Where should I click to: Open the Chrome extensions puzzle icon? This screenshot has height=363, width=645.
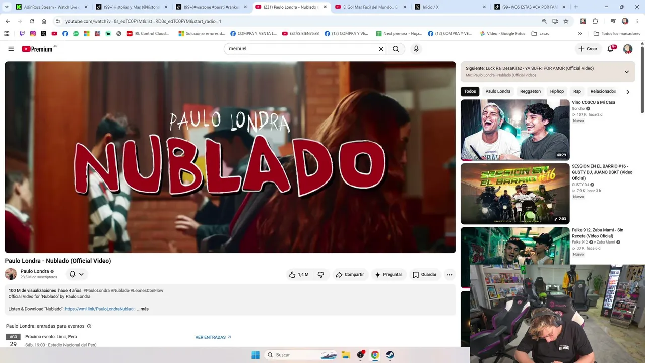[x=595, y=21]
